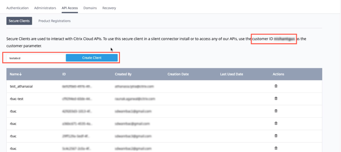Delete the rbac-test secure client

coord(276,99)
